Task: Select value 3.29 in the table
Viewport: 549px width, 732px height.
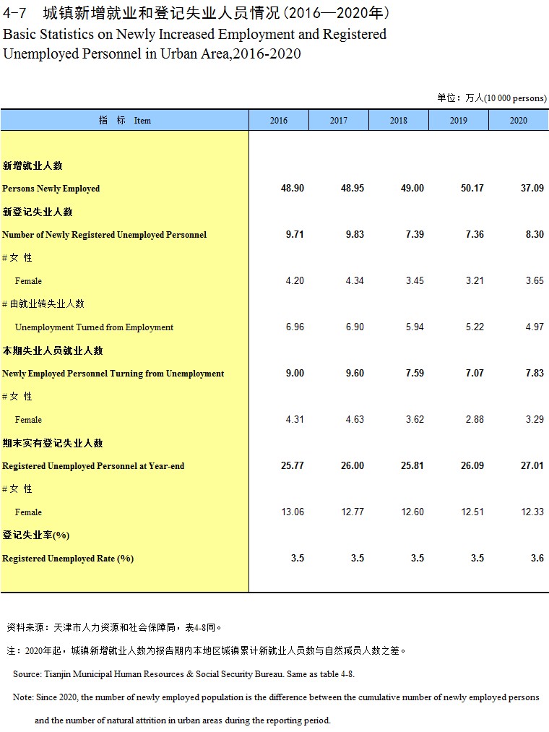Action: 535,419
